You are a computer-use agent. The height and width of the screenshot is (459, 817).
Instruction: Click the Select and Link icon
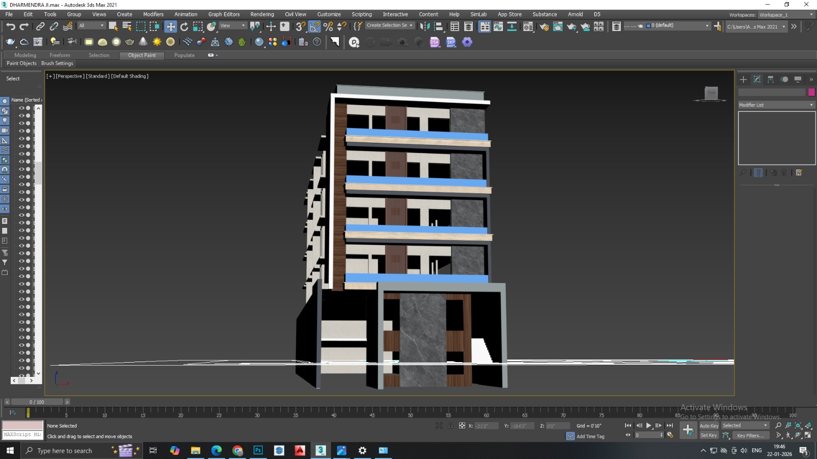pos(40,27)
